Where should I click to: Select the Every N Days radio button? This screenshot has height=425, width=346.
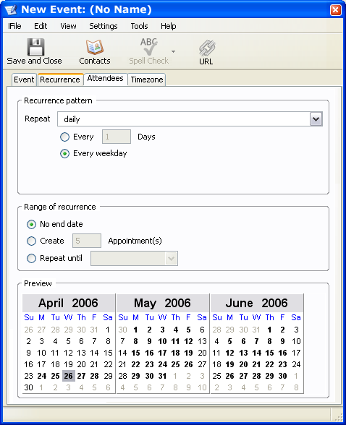click(64, 137)
